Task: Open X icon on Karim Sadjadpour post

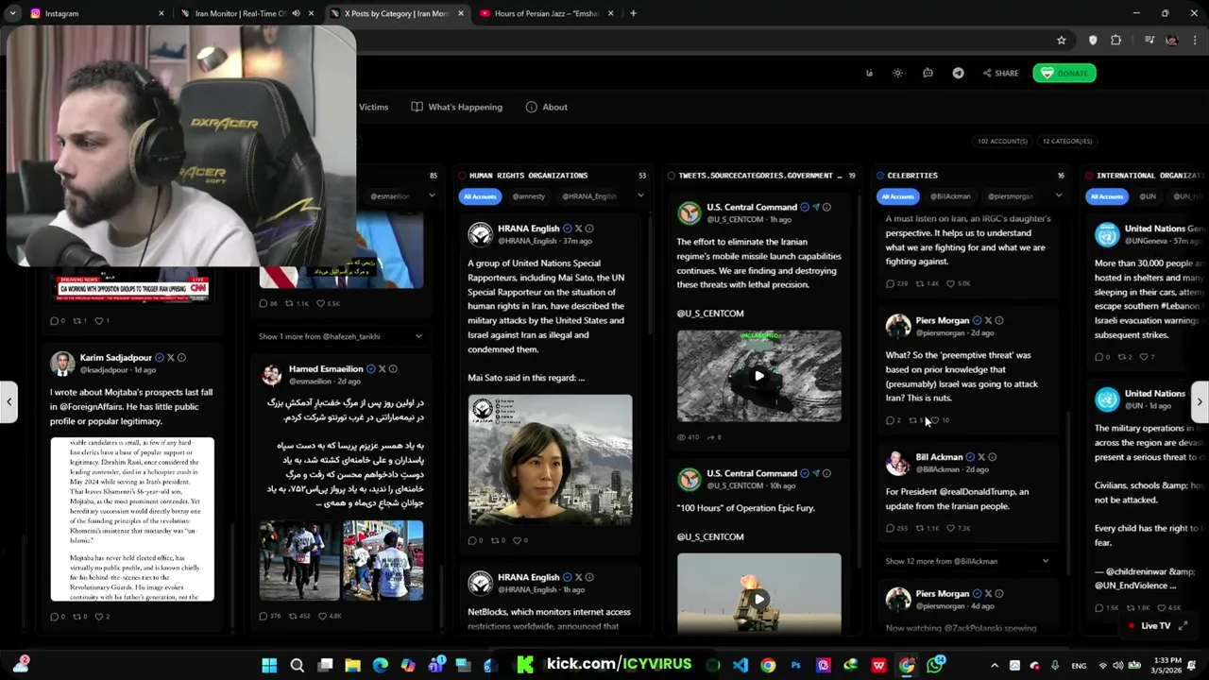Action: (170, 358)
